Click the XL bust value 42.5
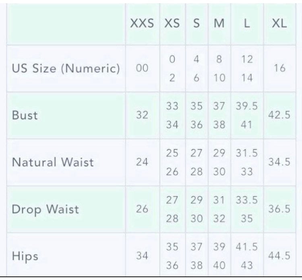 point(279,115)
